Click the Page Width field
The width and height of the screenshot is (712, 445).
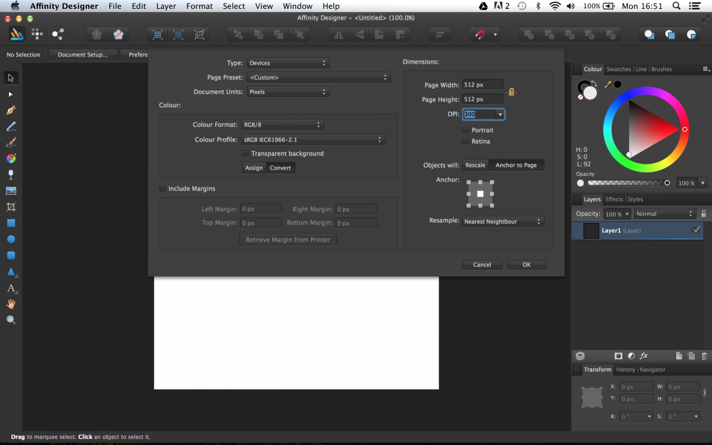click(483, 85)
